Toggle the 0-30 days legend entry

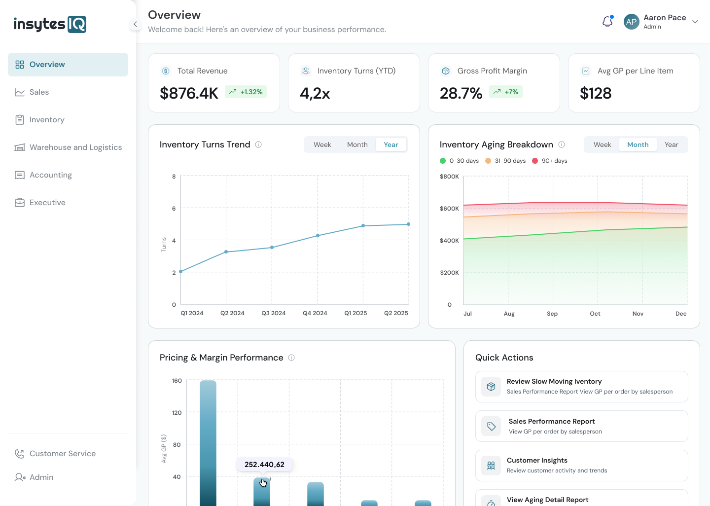pos(459,160)
